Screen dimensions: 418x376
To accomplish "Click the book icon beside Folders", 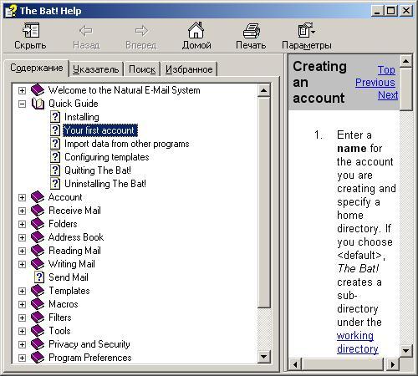I will coord(38,224).
